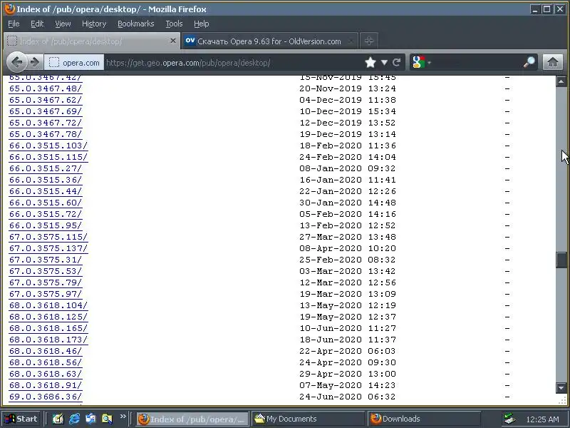The width and height of the screenshot is (570, 428).
Task: Open the 66.0.3515.115/ directory link
Action: [48, 157]
